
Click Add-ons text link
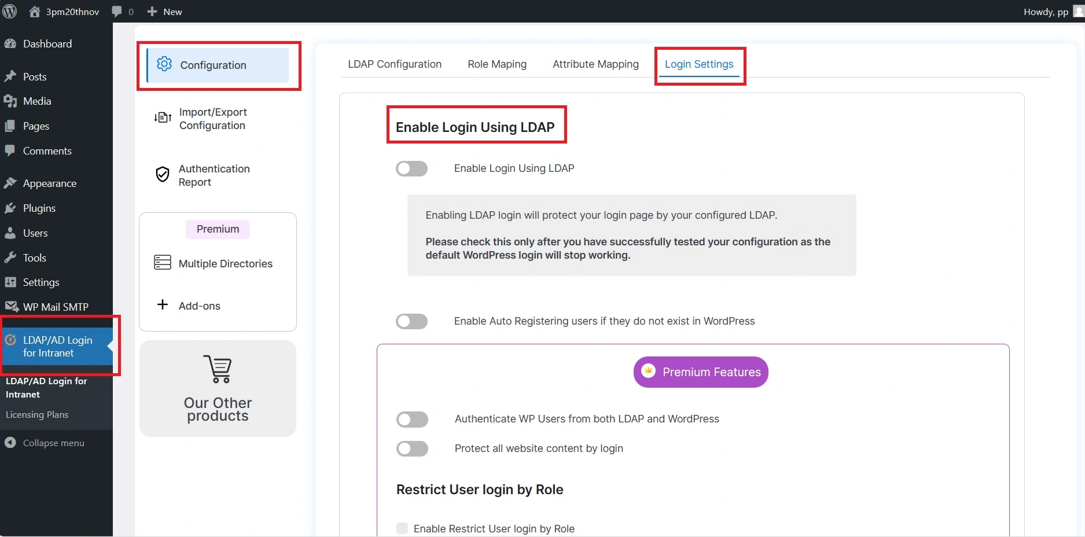point(200,306)
